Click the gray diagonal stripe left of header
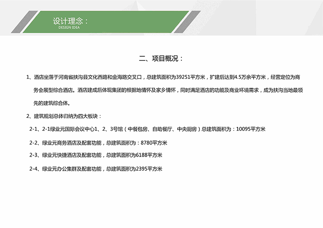The height and width of the screenshot is (228, 323). click(x=20, y=22)
